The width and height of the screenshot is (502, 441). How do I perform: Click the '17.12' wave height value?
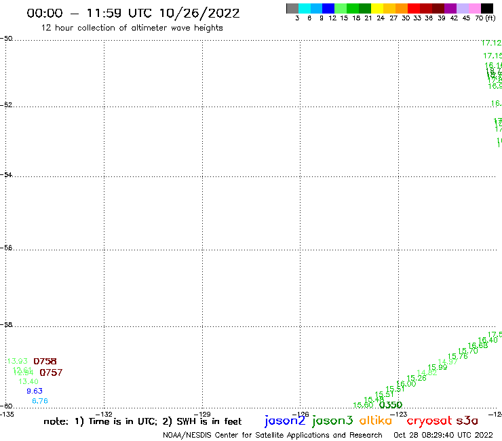(x=491, y=43)
